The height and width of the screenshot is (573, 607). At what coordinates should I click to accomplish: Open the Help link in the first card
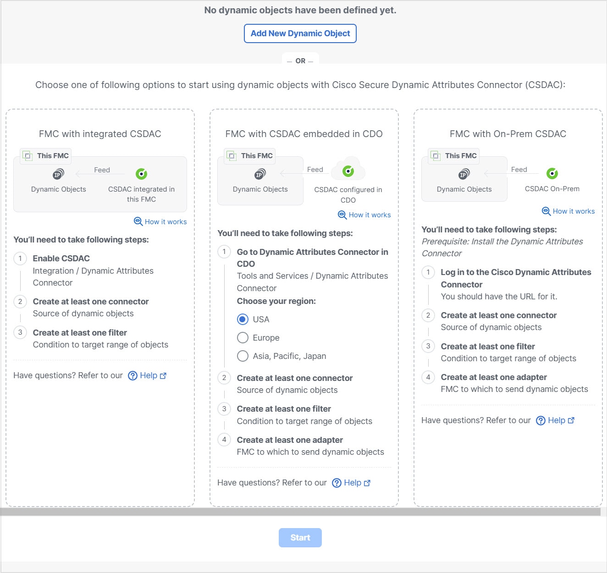pos(149,375)
